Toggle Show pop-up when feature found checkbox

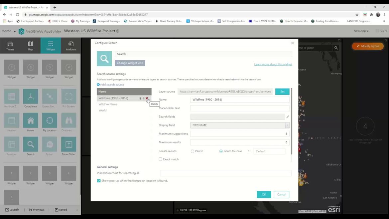99,181
